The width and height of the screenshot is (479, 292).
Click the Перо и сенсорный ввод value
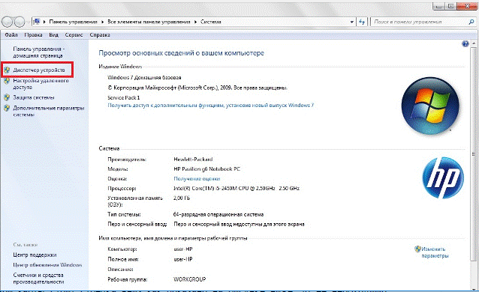coord(239,225)
